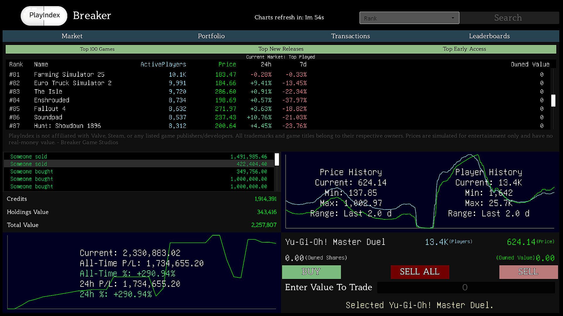Click the market list scrollbar thumb

pos(553,101)
